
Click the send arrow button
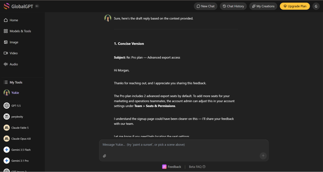tap(263, 156)
